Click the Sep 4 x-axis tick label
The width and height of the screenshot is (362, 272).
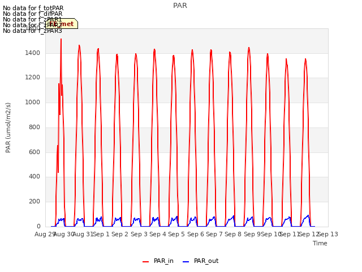coord(158,234)
